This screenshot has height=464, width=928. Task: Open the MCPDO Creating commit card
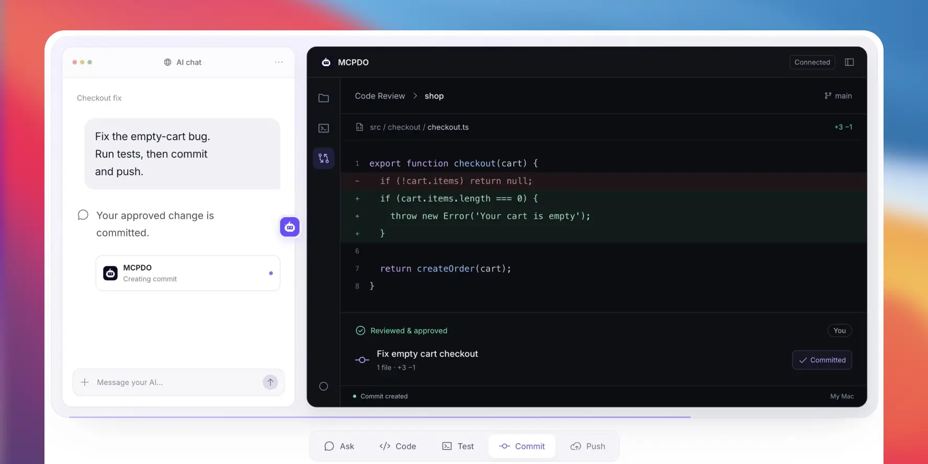point(188,273)
